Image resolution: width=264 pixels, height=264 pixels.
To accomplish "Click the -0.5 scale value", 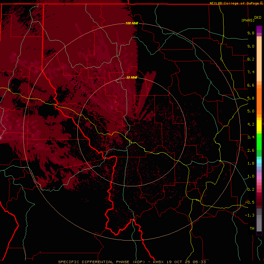I will [250, 202].
